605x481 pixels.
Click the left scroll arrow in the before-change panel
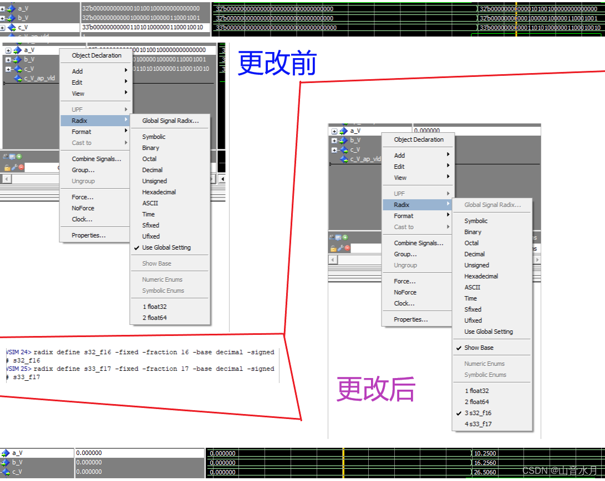[x=7, y=179]
